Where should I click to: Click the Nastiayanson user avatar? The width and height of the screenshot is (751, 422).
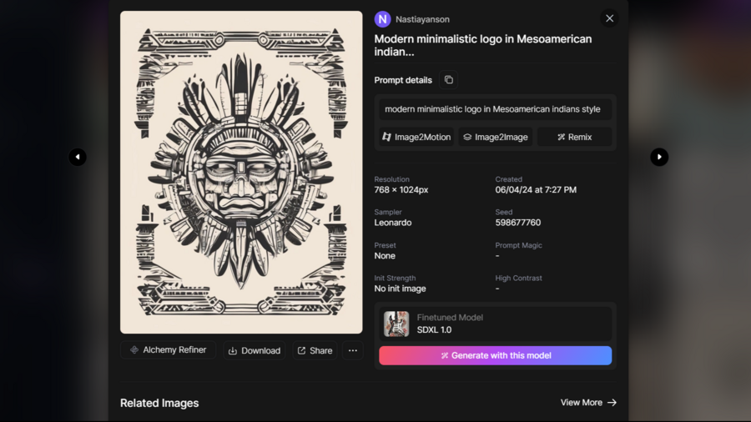pos(383,19)
